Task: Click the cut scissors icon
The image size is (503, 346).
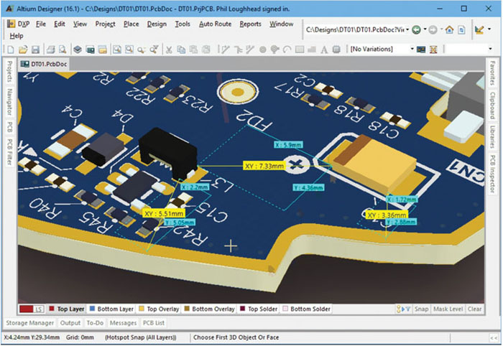Action: pyautogui.click(x=168, y=50)
